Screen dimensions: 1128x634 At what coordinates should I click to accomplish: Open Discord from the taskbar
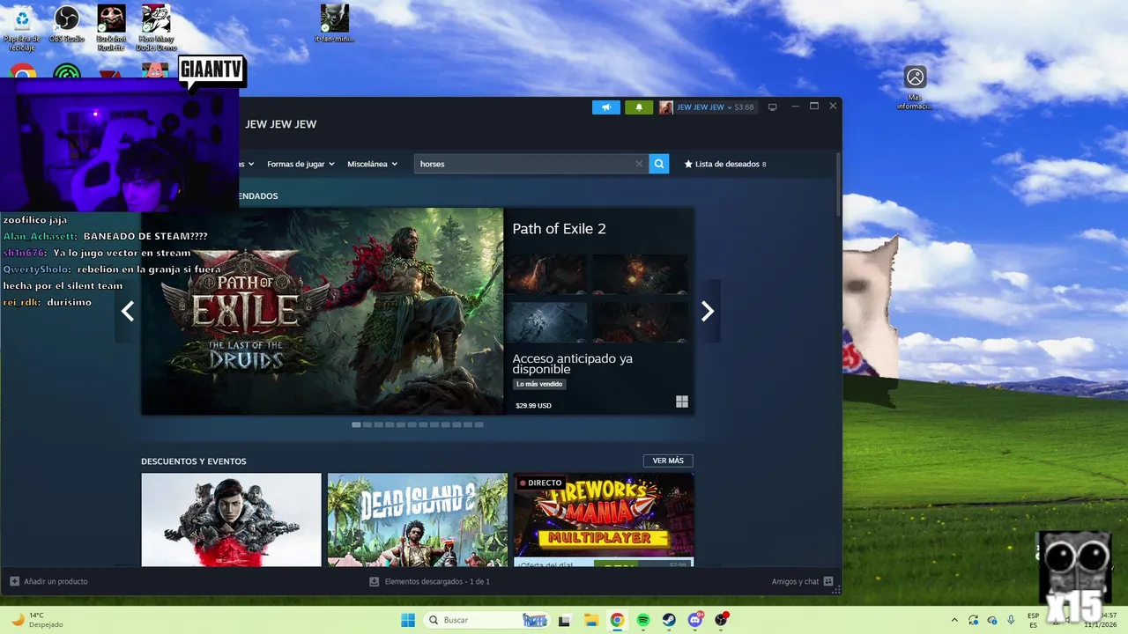click(695, 620)
